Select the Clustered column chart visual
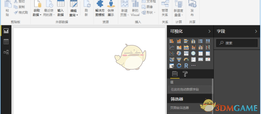 [193, 41]
